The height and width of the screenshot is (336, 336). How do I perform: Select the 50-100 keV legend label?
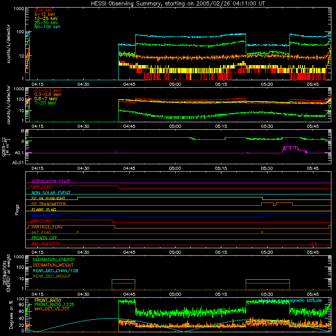(47, 26)
